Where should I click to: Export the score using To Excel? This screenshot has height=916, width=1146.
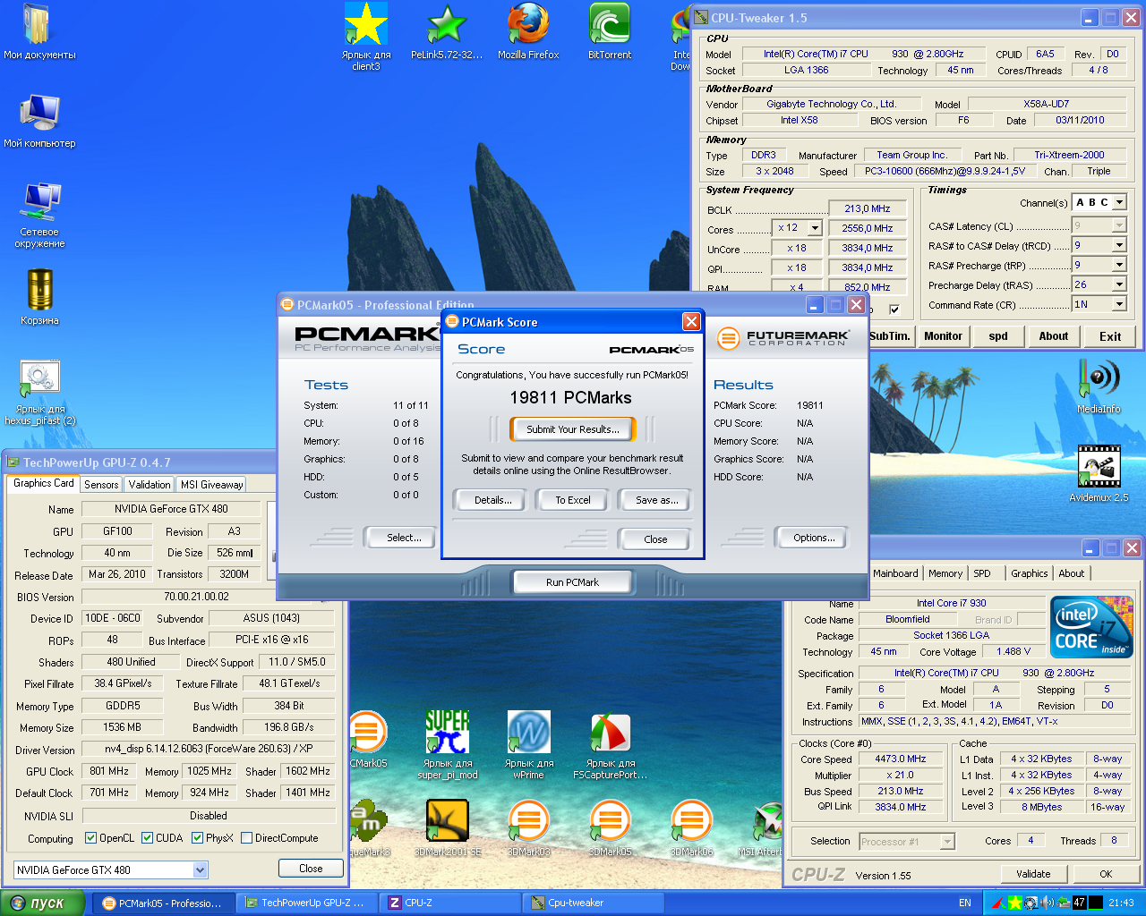[573, 500]
